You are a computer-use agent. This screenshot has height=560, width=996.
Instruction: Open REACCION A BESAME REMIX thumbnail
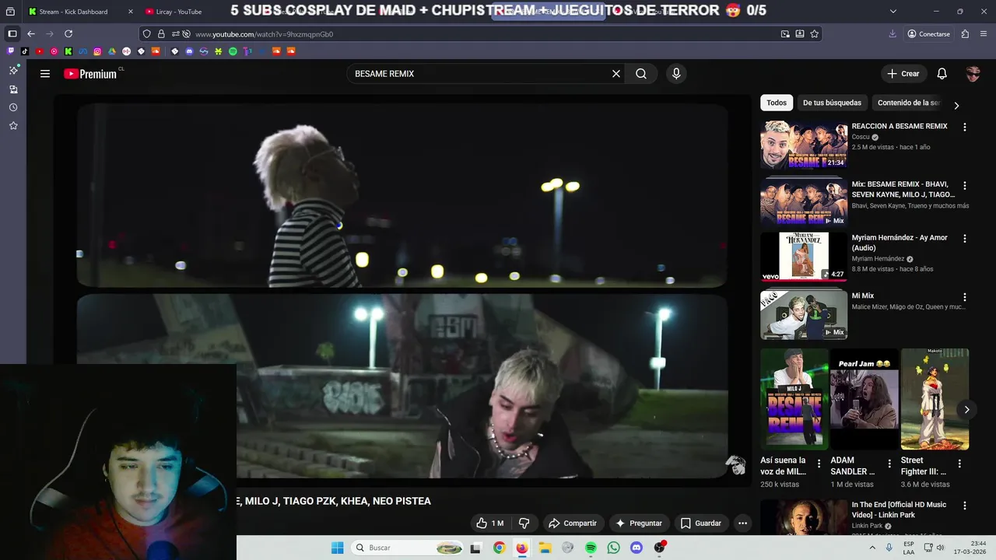[804, 145]
